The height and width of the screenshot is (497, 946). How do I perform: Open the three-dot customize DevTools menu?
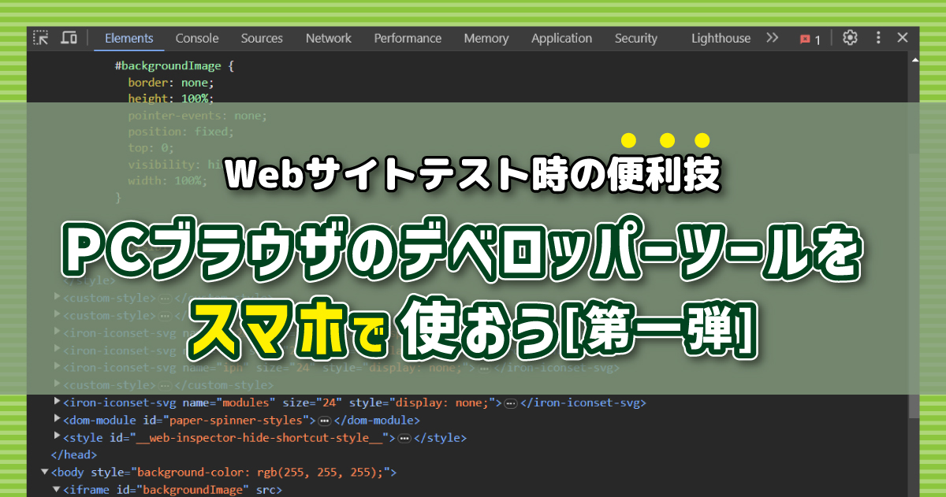[x=878, y=38]
